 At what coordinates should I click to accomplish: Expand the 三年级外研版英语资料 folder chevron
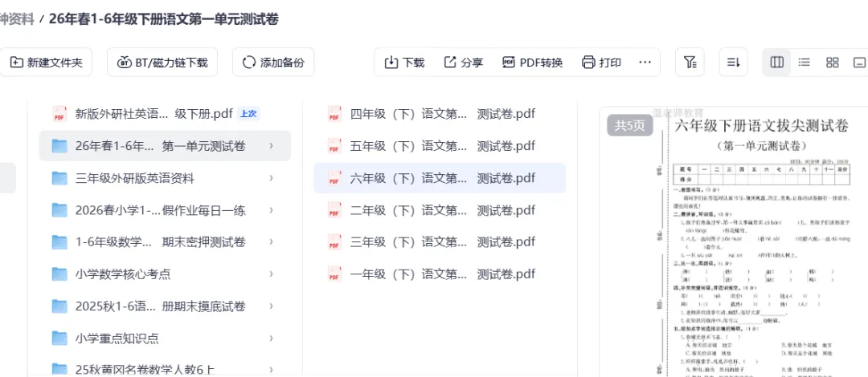pyautogui.click(x=271, y=178)
